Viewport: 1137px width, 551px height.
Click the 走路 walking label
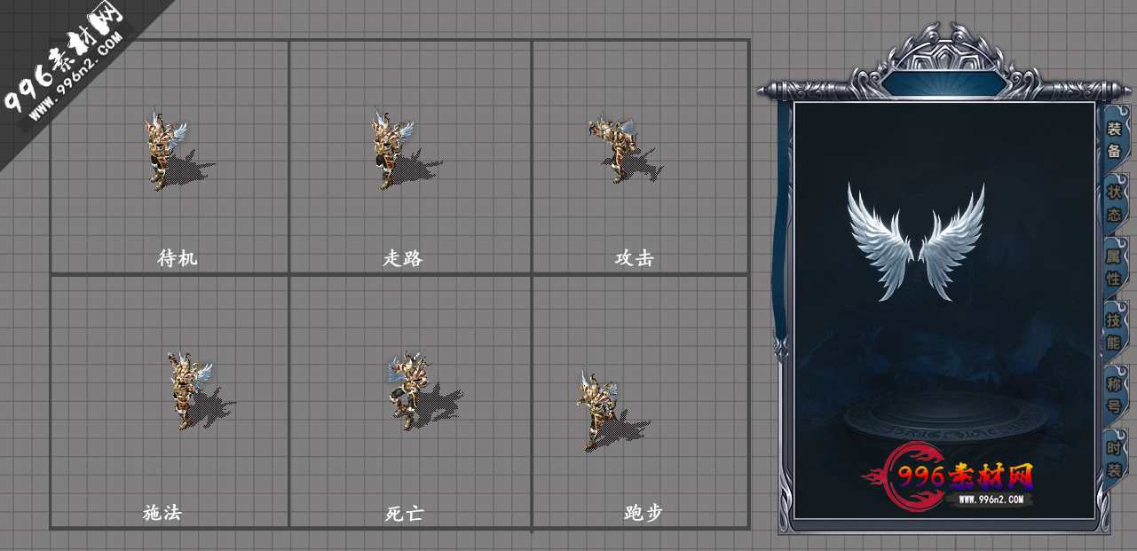pos(403,258)
